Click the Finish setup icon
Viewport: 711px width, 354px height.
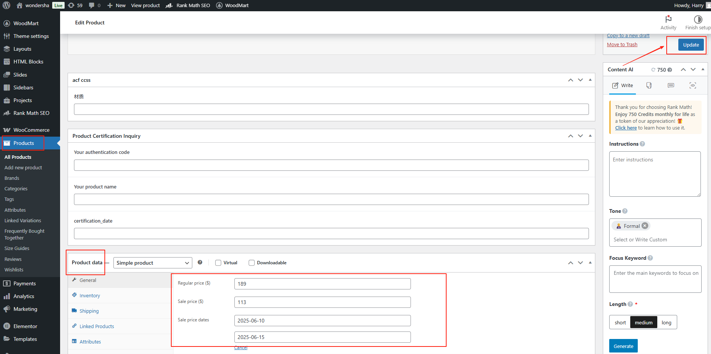698,20
